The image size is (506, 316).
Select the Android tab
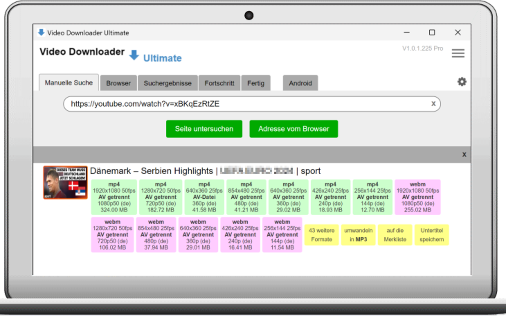click(x=300, y=83)
